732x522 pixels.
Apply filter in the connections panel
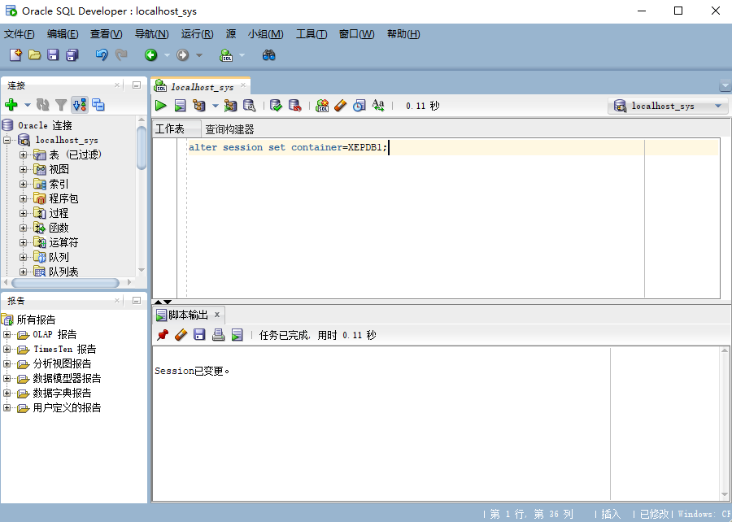61,105
